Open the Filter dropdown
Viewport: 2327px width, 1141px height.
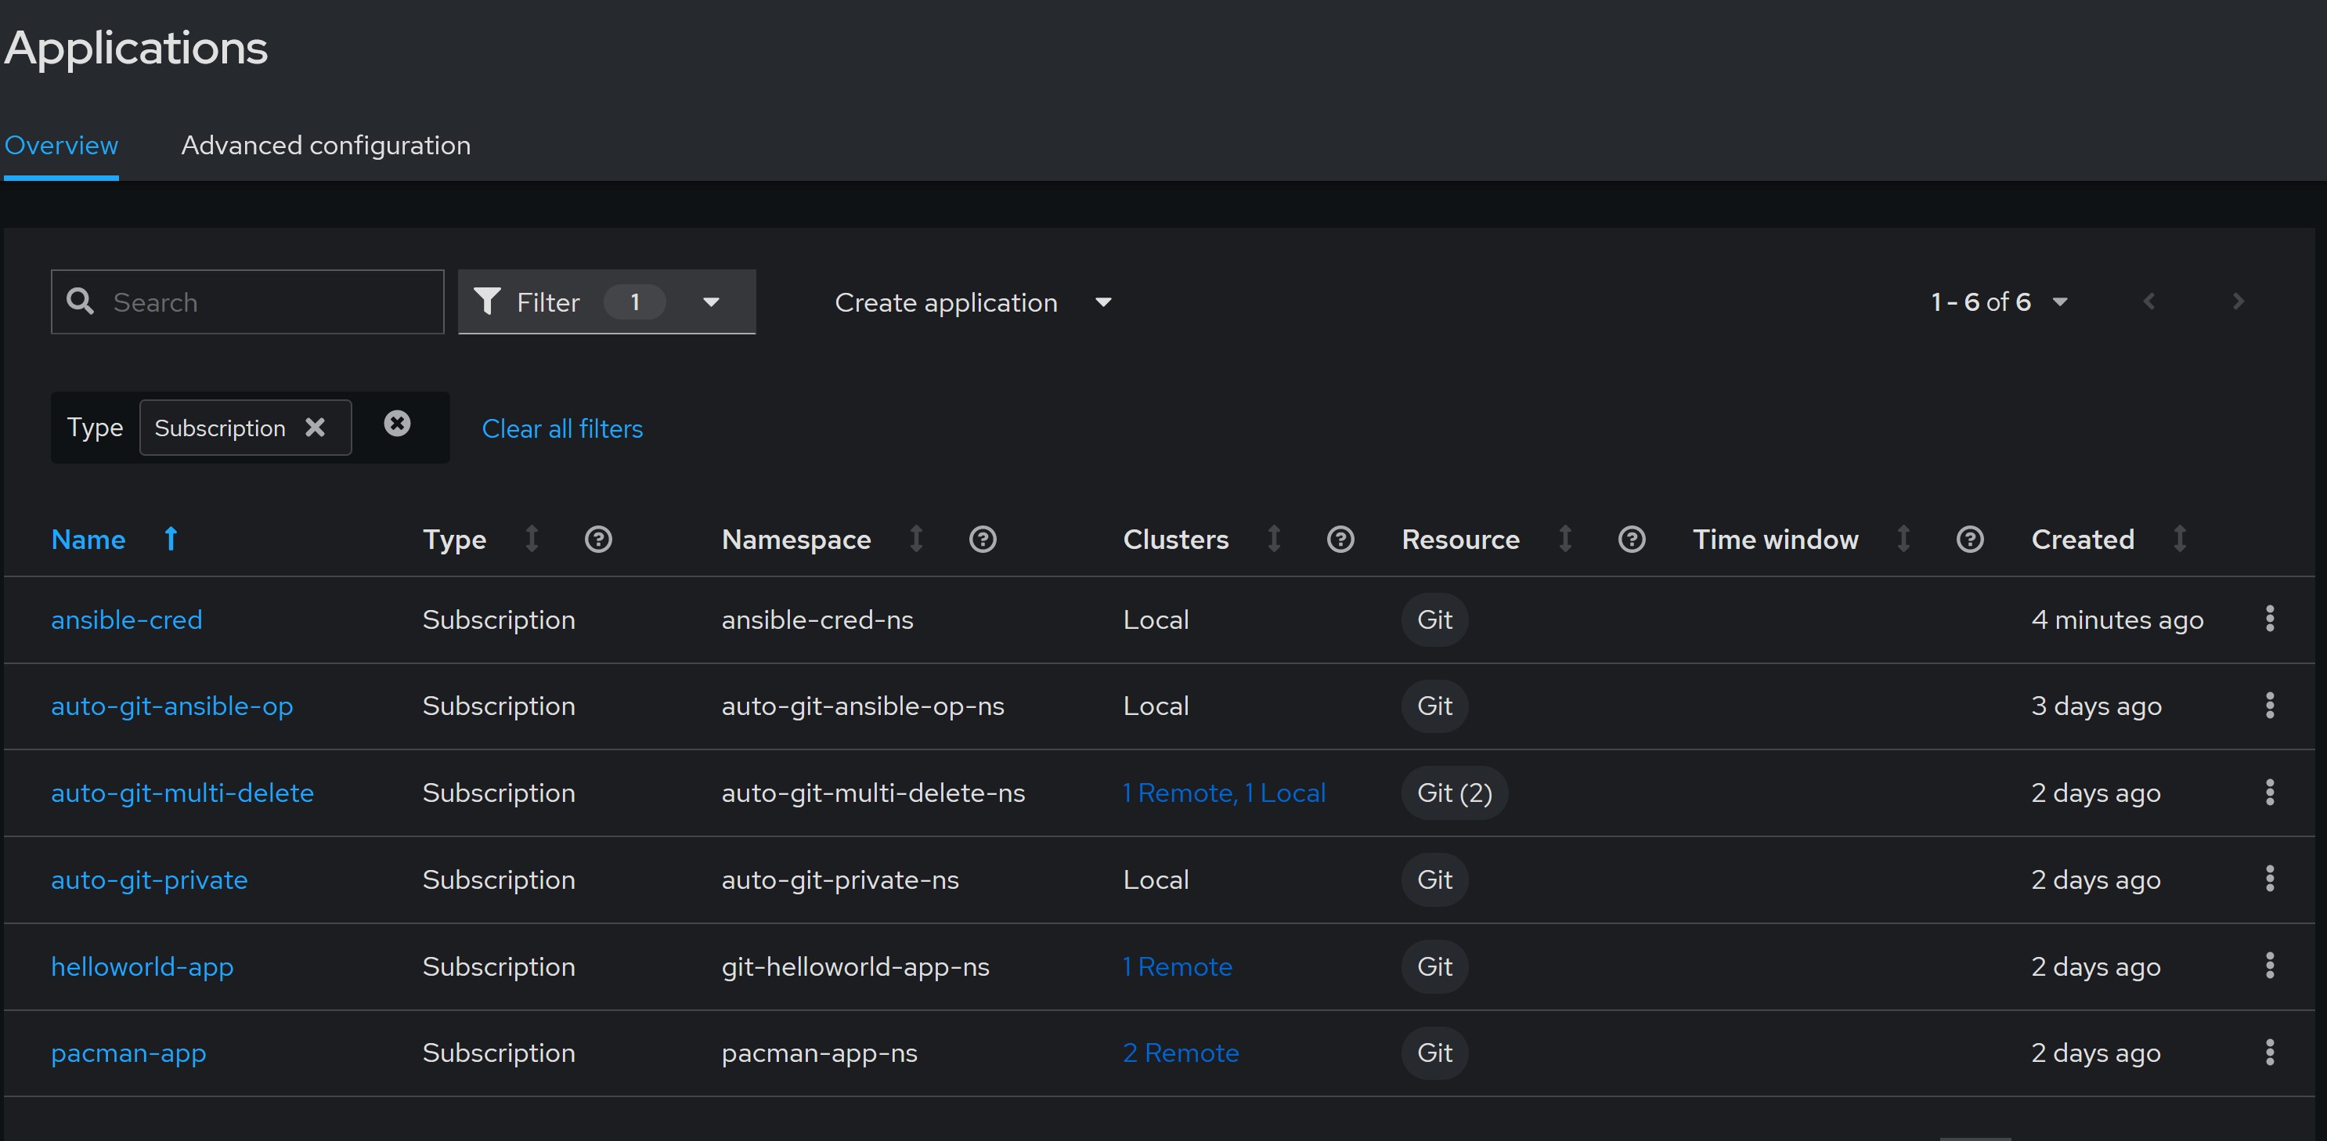[606, 301]
